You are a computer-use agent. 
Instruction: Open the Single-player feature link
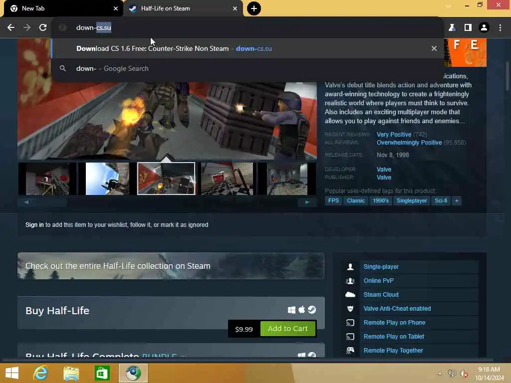(x=381, y=267)
